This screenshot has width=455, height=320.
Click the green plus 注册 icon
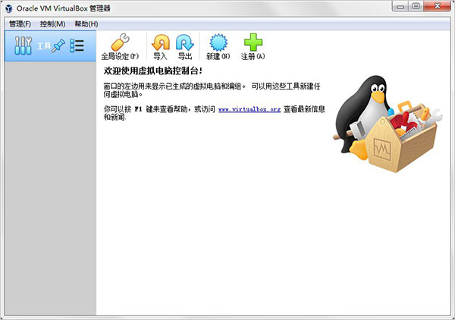253,42
